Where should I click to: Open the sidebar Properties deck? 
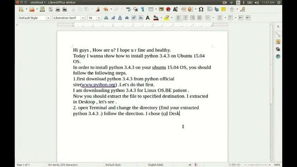tap(278, 34)
